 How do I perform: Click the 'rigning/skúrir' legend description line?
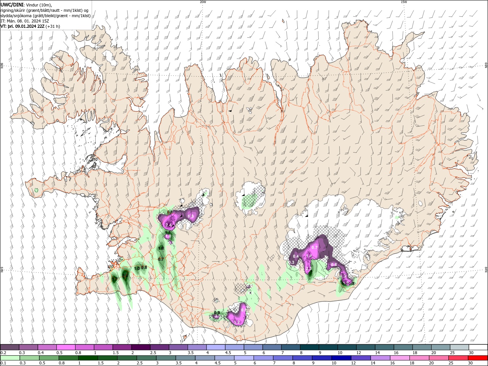click(x=45, y=10)
